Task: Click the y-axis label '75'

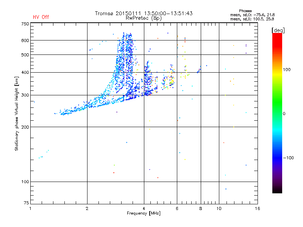Action: tap(27, 203)
